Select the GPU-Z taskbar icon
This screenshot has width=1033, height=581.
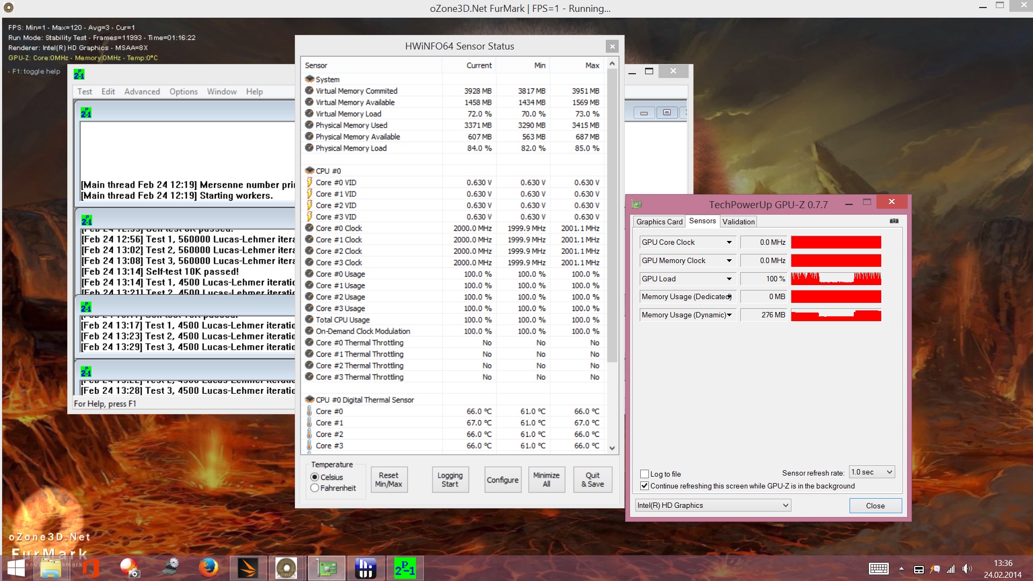[x=326, y=568]
